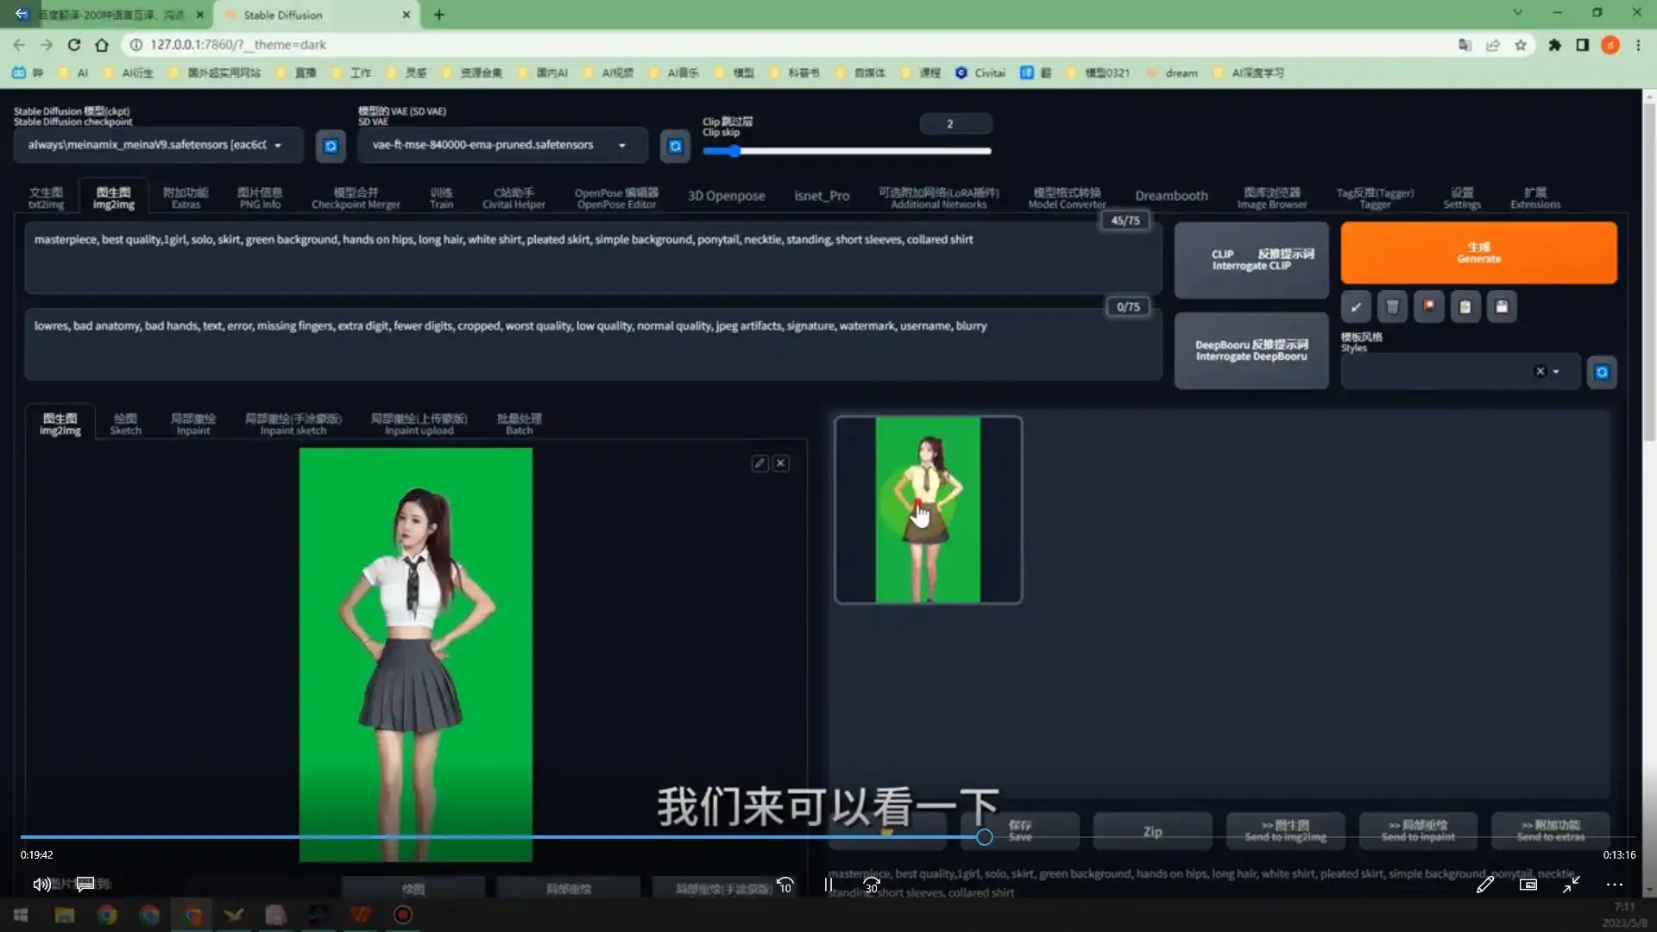Screen dimensions: 1657x932
Task: Adjust the Clip skip slider
Action: [734, 150]
